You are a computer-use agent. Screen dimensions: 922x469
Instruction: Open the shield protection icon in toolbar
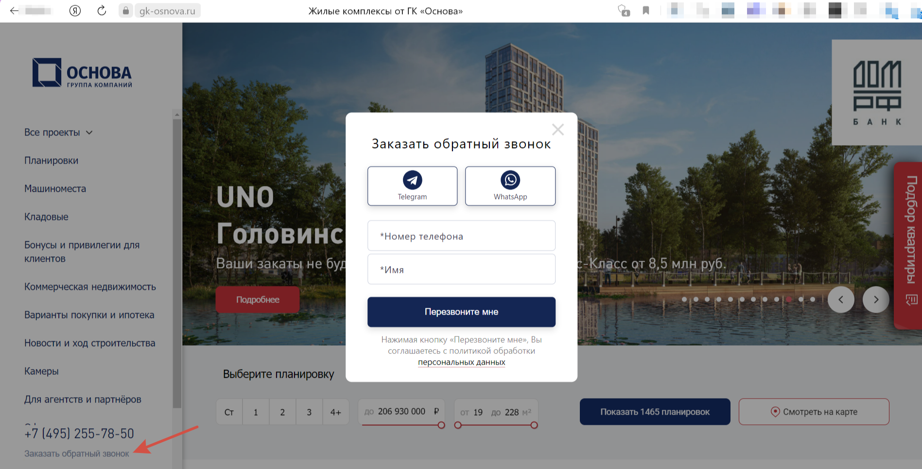pos(624,11)
